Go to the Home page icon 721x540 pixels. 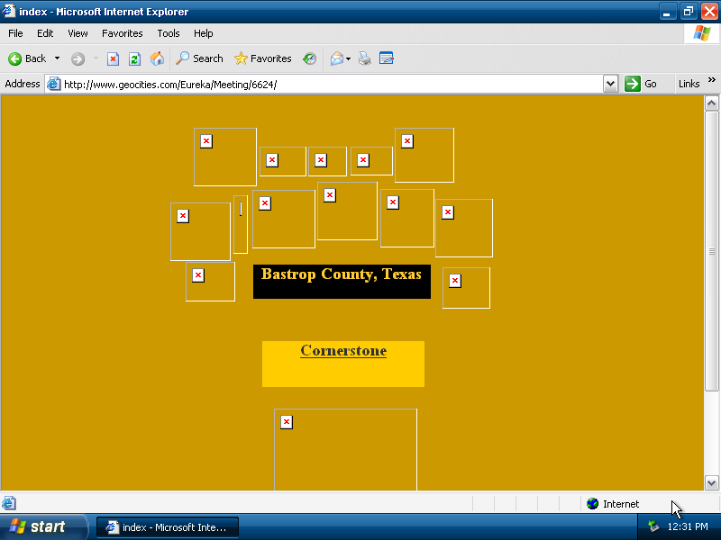click(157, 58)
